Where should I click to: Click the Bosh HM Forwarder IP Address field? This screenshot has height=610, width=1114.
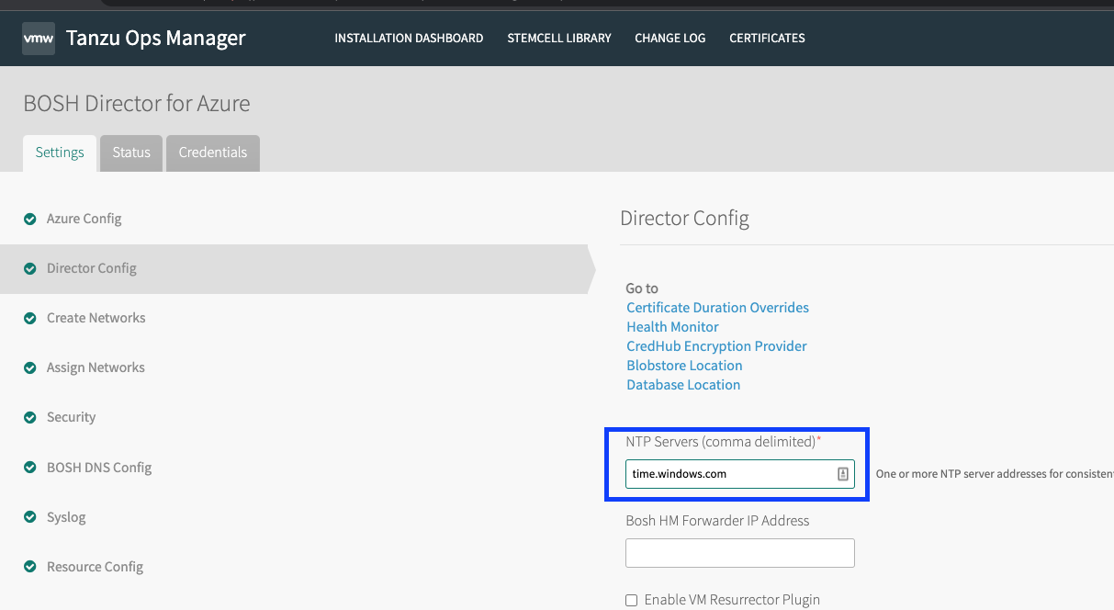point(740,553)
